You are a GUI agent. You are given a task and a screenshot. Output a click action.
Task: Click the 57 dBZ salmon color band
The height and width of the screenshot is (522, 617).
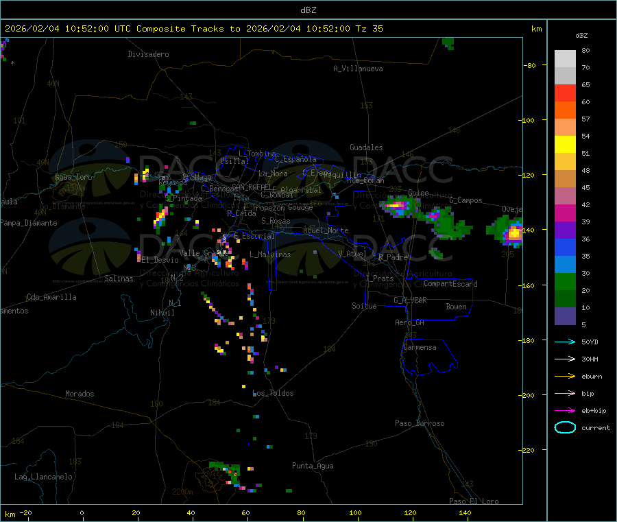[x=565, y=127]
